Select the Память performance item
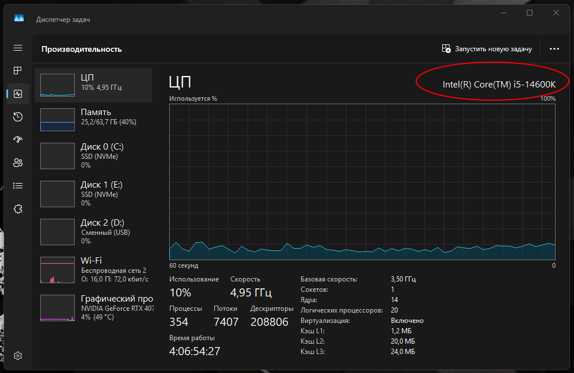This screenshot has height=373, width=574. point(93,119)
